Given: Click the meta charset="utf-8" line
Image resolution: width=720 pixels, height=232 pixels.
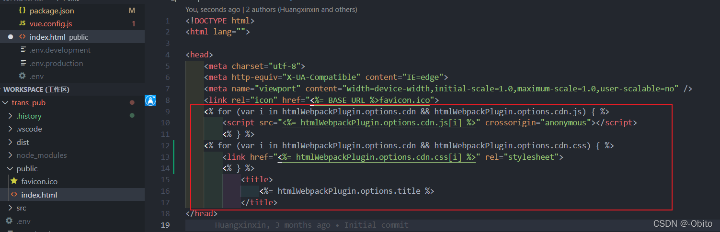Looking at the screenshot, I should pos(254,66).
